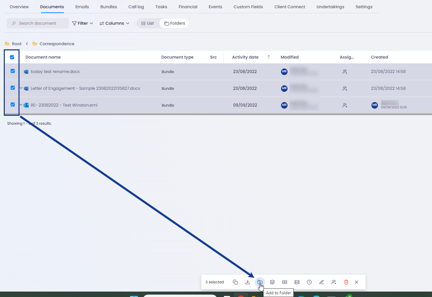The width and height of the screenshot is (432, 297).
Task: Open the Filter dropdown
Action: click(x=82, y=23)
